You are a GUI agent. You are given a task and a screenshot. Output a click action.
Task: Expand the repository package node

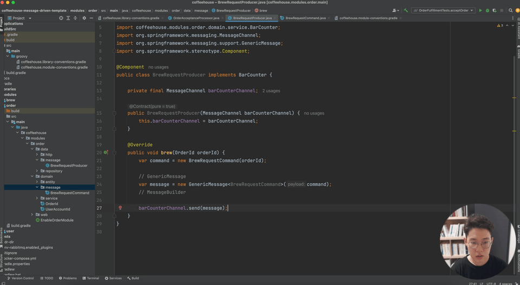[37, 171]
